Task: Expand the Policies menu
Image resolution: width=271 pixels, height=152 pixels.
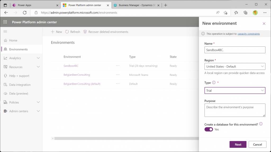Action: pos(38,102)
